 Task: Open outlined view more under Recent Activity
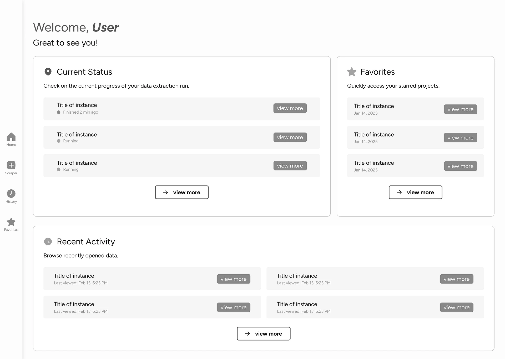264,334
